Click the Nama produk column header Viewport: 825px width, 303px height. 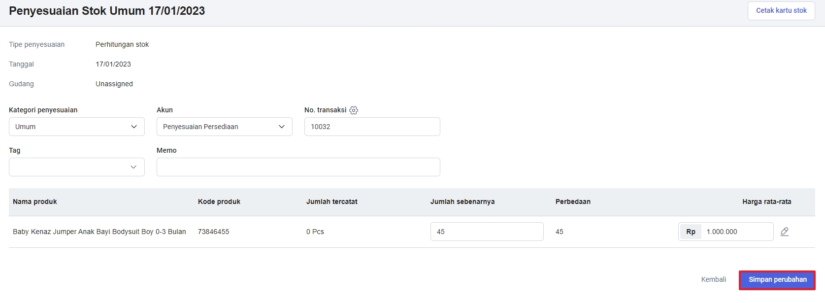point(35,202)
